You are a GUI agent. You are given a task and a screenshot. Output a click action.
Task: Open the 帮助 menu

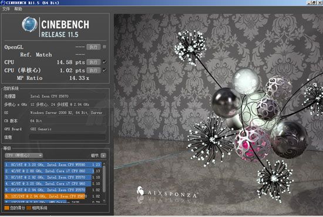(x=18, y=9)
